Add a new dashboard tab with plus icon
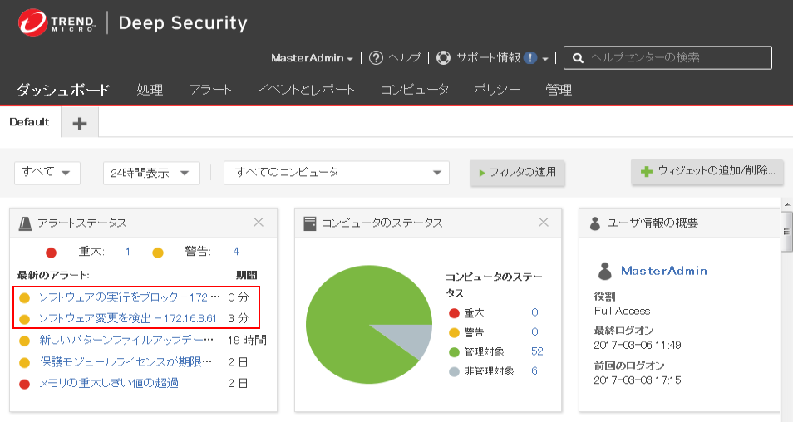Image resolution: width=793 pixels, height=422 pixels. click(79, 123)
